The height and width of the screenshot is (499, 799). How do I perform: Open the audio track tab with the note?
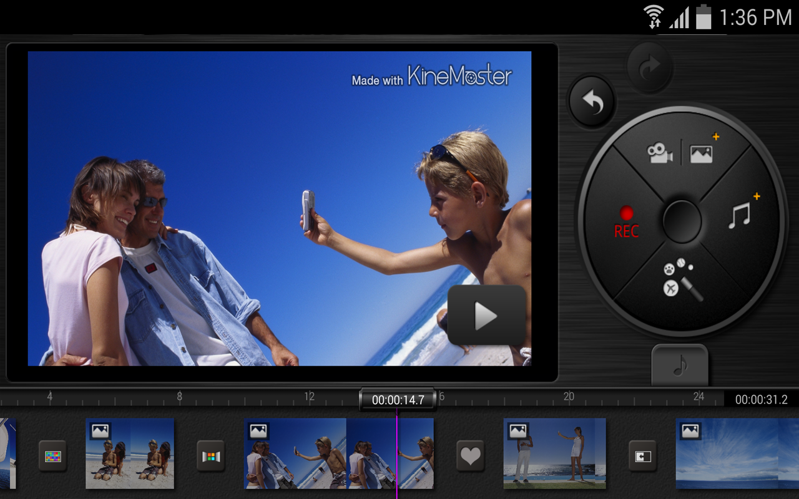coord(680,366)
